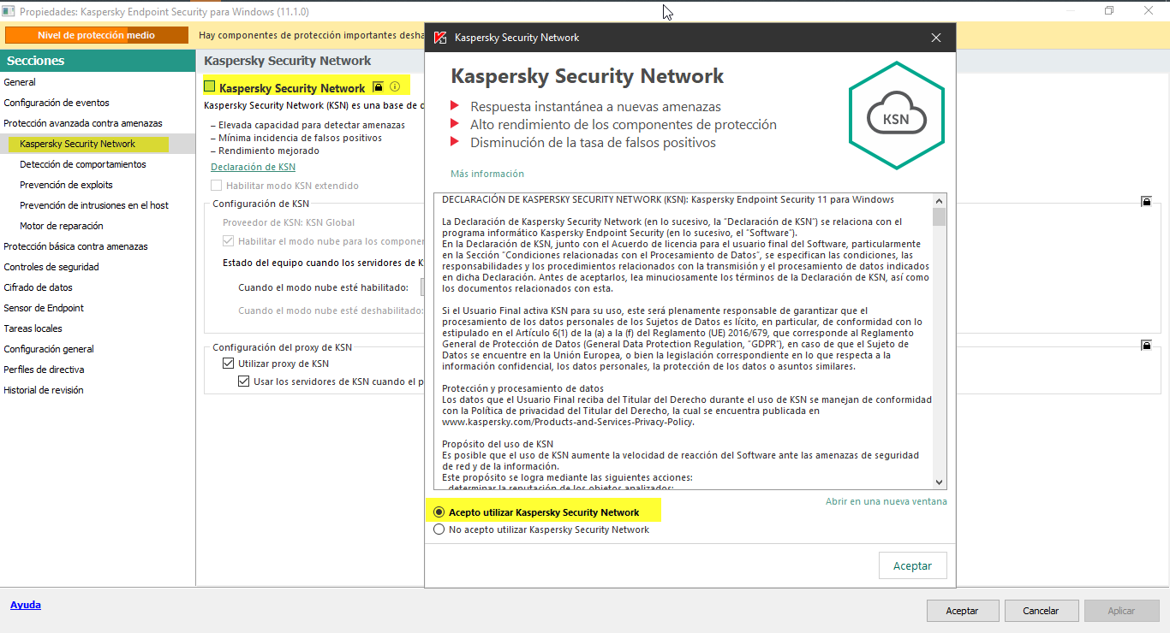The height and width of the screenshot is (633, 1170).
Task: Open Abrir en una nueva ventana link
Action: click(x=886, y=501)
